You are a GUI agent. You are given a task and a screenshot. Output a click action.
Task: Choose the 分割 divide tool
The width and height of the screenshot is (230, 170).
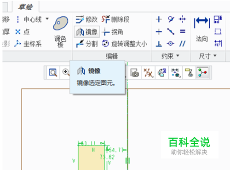pos(87,44)
